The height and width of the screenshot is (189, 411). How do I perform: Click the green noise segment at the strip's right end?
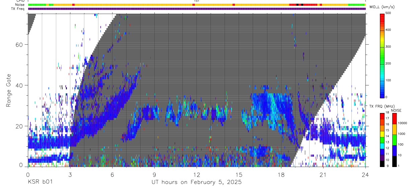(356, 5)
